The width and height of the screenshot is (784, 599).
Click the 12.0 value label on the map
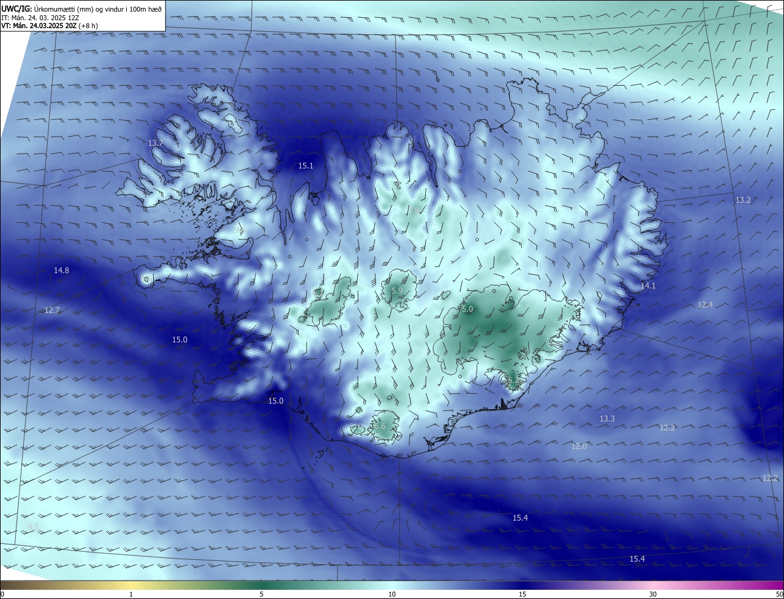pyautogui.click(x=579, y=446)
